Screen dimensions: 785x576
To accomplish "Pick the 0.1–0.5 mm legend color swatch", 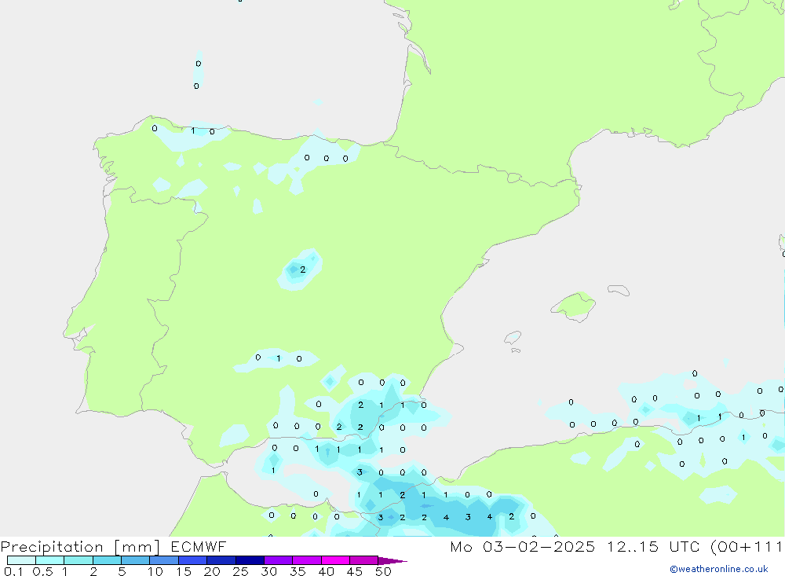I will (21, 560).
